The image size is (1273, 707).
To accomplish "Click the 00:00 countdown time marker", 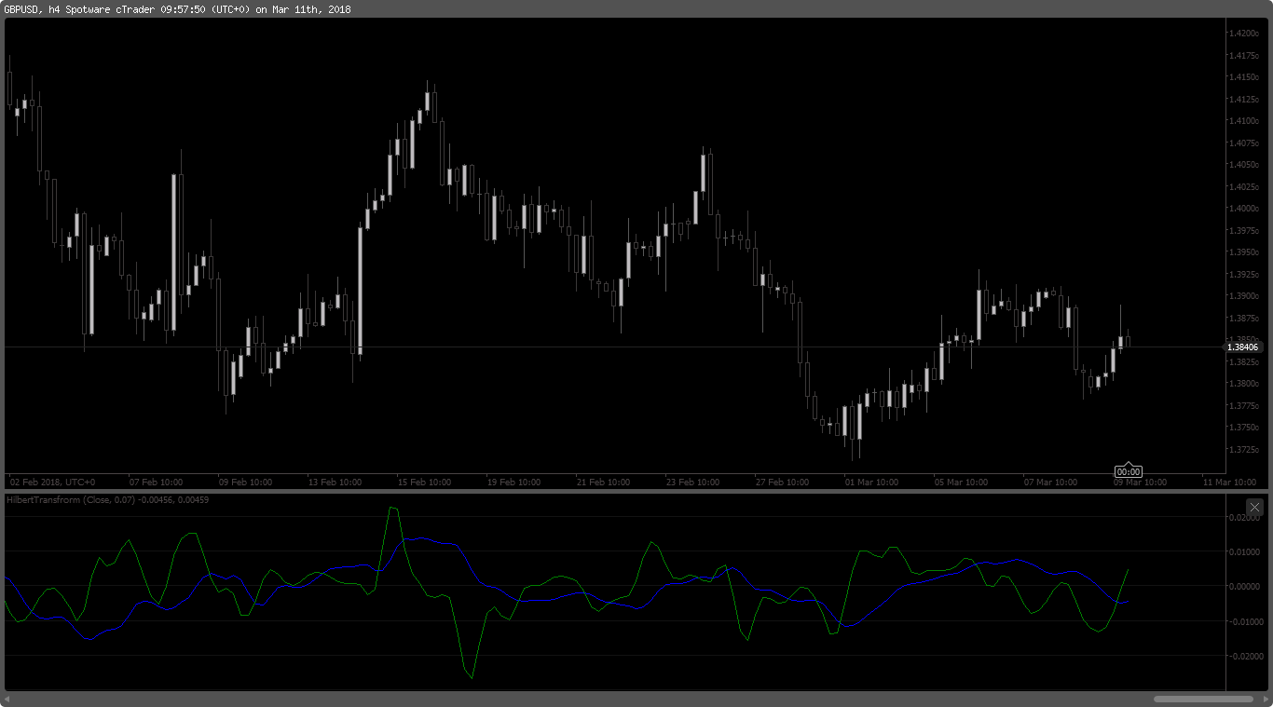I will tap(1129, 471).
